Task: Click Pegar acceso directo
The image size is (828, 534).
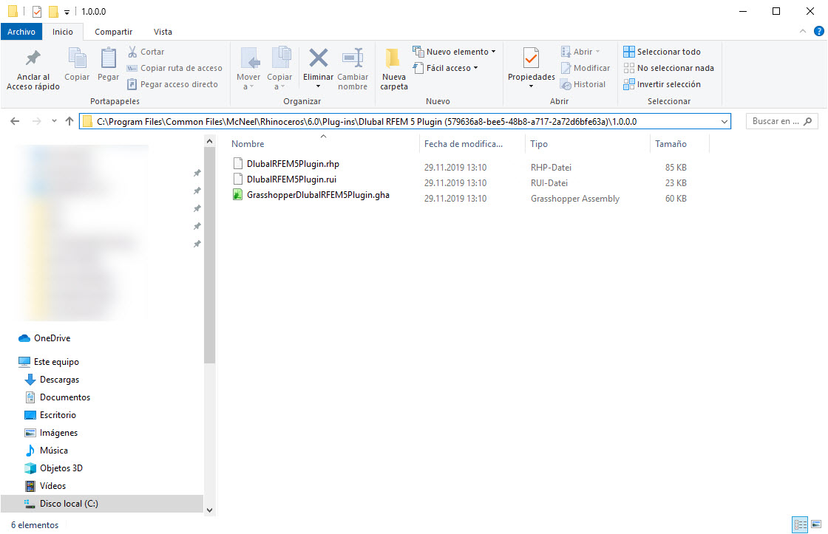Action: coord(173,84)
